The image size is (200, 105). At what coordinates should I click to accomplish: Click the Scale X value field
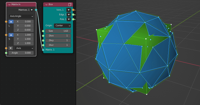[x=24, y=35]
